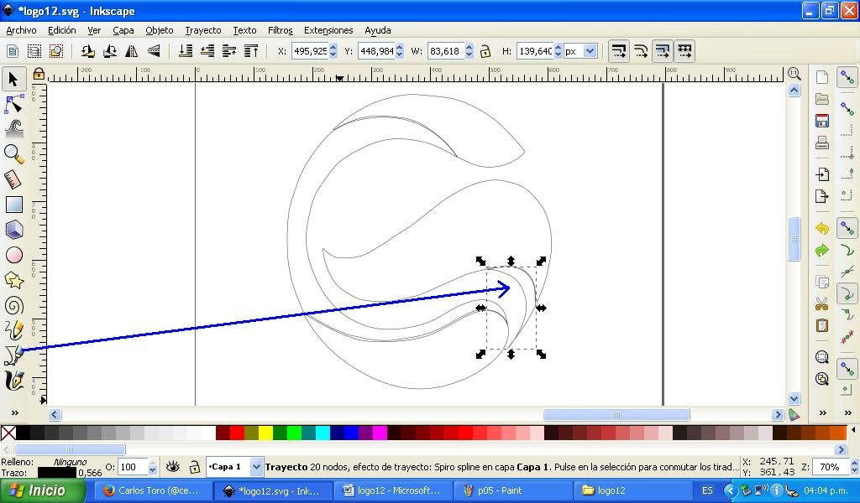The width and height of the screenshot is (860, 503).
Task: Redo the last undone action
Action: [821, 250]
